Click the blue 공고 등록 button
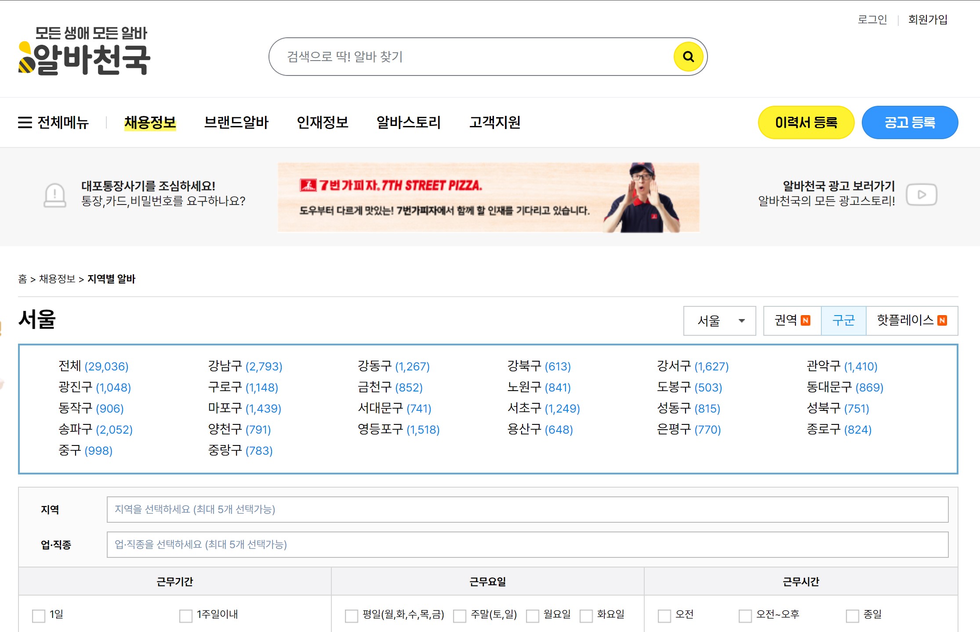This screenshot has height=632, width=980. pos(910,122)
